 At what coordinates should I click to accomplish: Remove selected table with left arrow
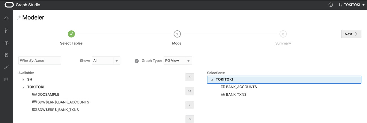[190, 105]
